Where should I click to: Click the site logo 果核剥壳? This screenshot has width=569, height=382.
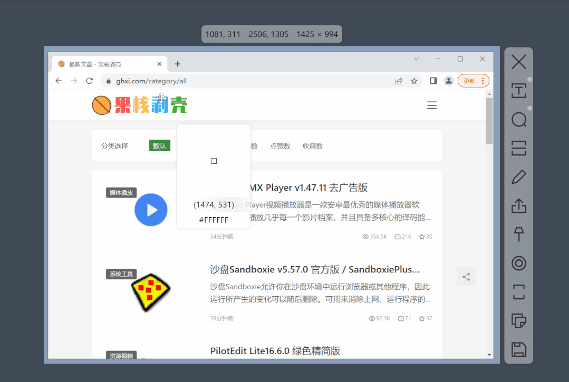(x=140, y=105)
